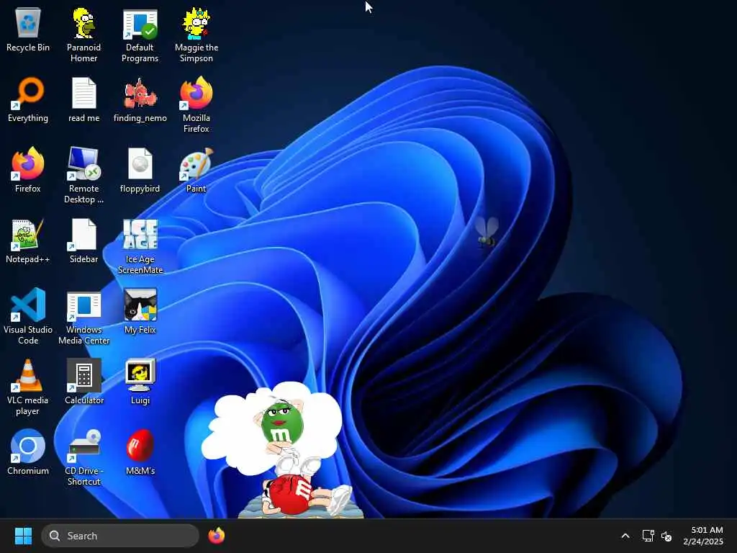Click the fly on the wallpaper

[x=487, y=231]
